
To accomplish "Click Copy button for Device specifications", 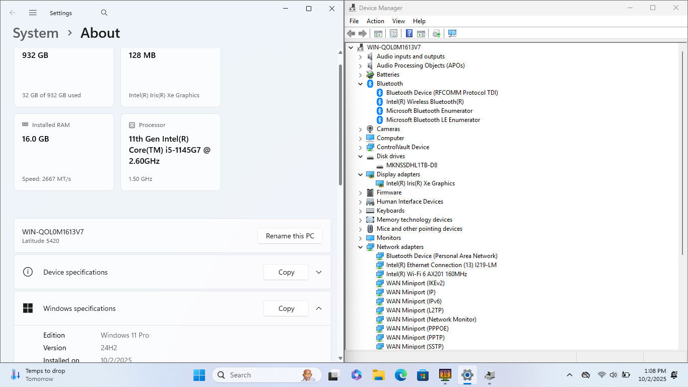I will click(x=286, y=272).
